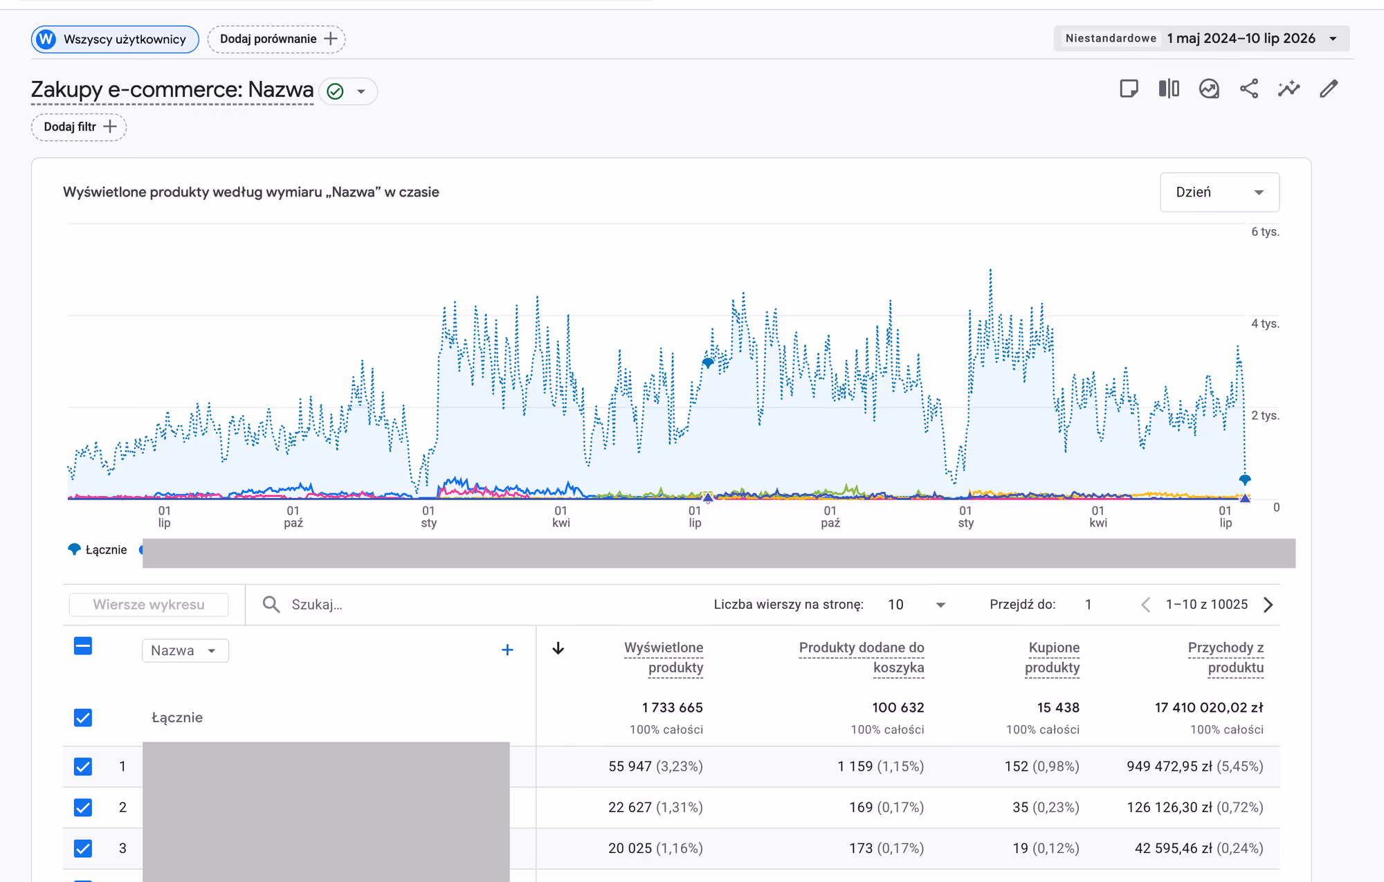The height and width of the screenshot is (882, 1384).
Task: Click the cell 169 (0,17%)
Action: point(886,807)
